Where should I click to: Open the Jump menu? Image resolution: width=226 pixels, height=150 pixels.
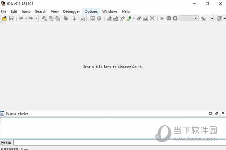[x=26, y=11]
